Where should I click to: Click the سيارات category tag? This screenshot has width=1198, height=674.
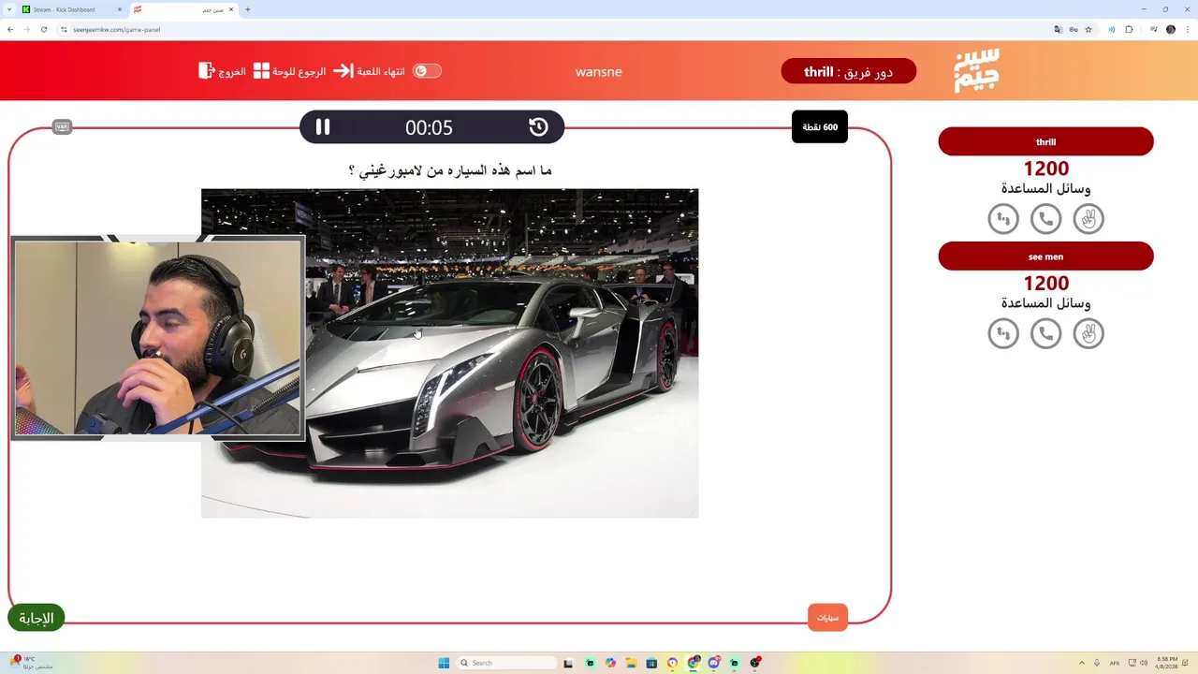(827, 618)
